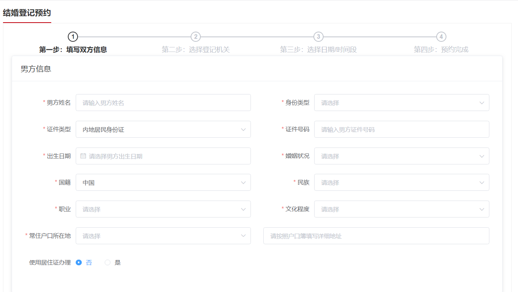Click step 3 circle icon
Screen dimensions: 518x292
[x=318, y=36]
